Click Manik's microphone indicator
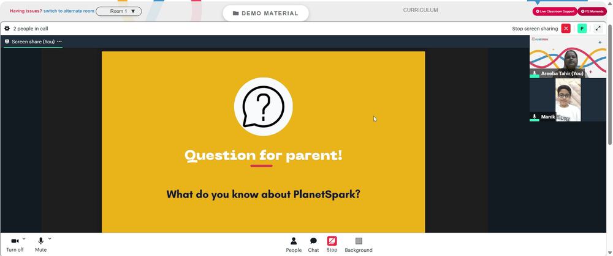The image size is (613, 256). pyautogui.click(x=535, y=117)
